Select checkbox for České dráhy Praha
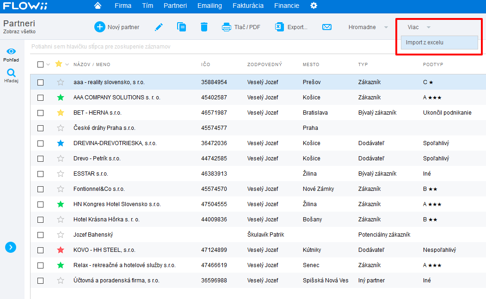486x299 pixels. click(x=40, y=128)
